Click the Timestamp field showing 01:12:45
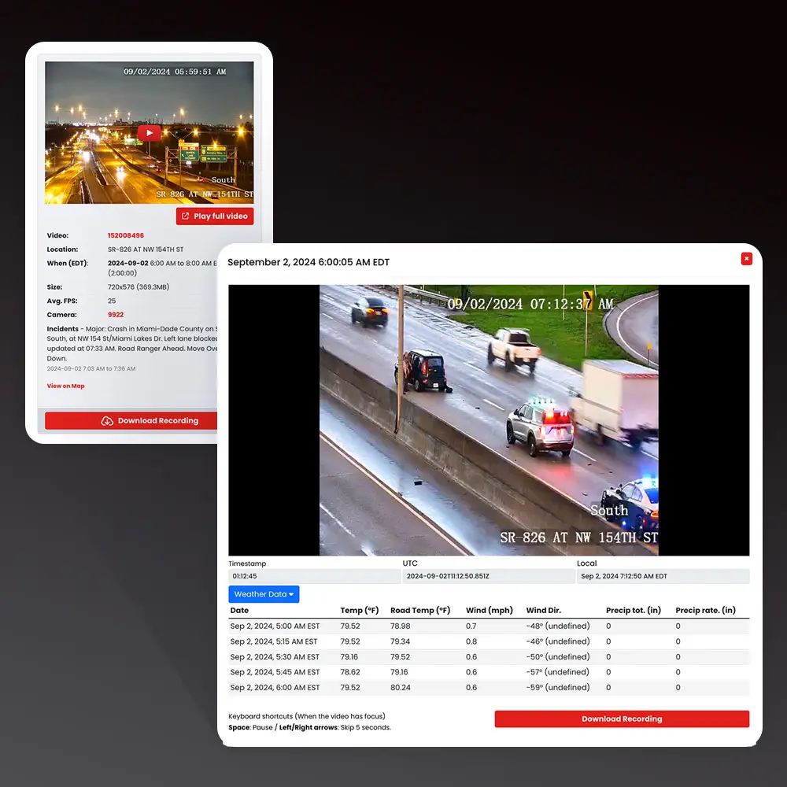This screenshot has width=787, height=787. 313,576
